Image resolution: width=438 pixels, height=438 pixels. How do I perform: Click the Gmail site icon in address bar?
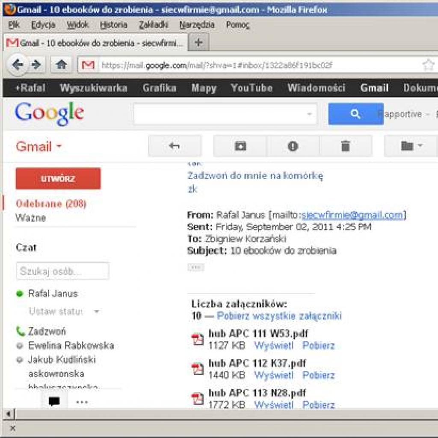88,65
